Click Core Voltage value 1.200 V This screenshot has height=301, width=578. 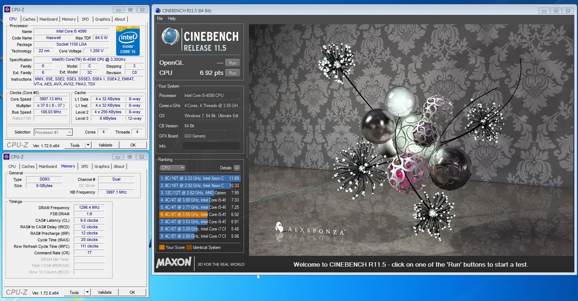point(97,51)
